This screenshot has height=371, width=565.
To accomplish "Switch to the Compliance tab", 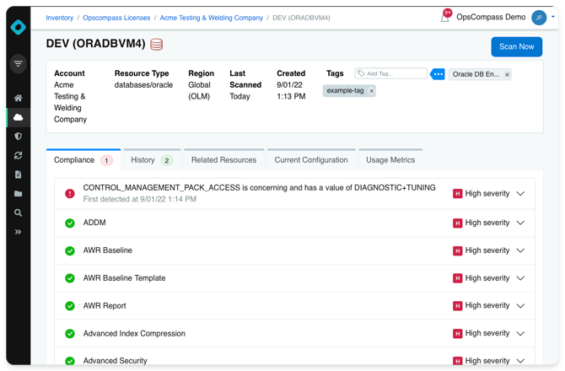I will [x=83, y=159].
